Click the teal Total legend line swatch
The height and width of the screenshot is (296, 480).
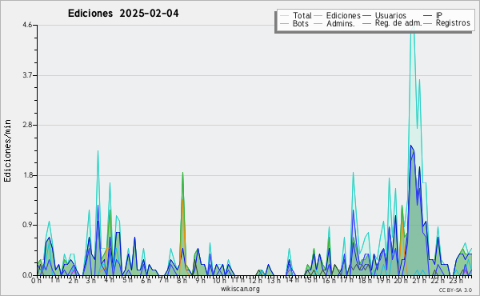(284, 16)
